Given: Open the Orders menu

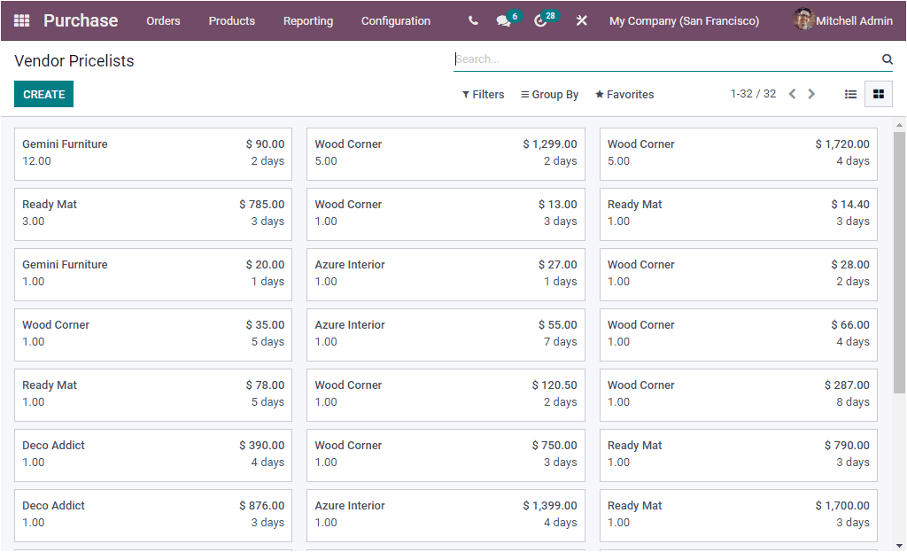Looking at the screenshot, I should 163,20.
